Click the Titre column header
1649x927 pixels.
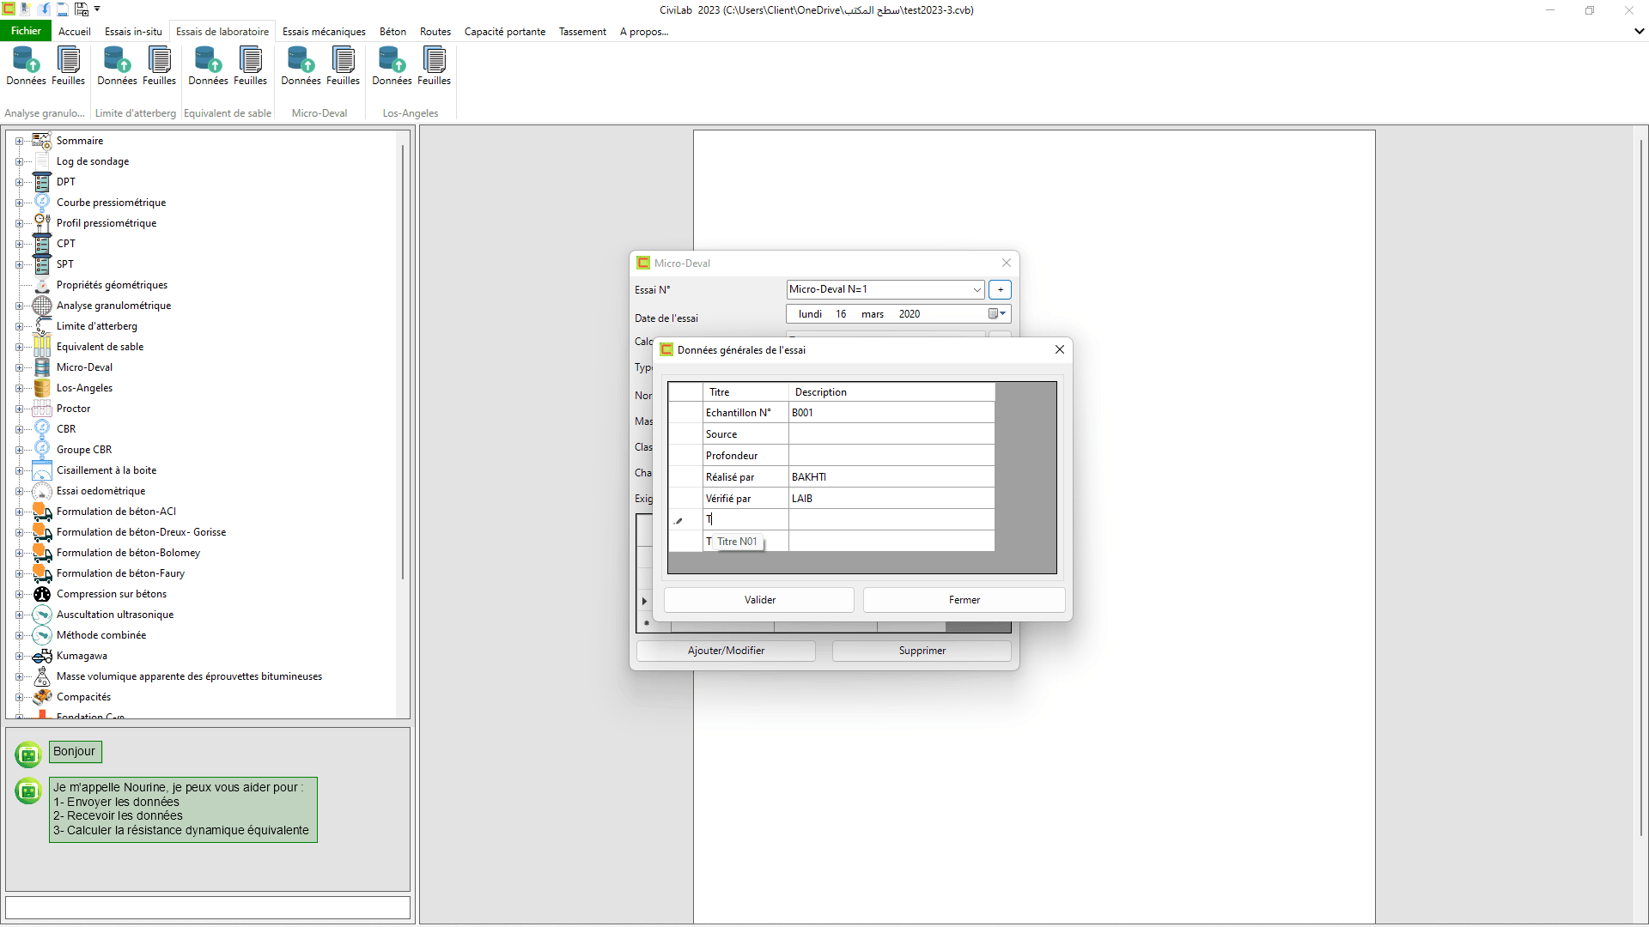pos(745,392)
